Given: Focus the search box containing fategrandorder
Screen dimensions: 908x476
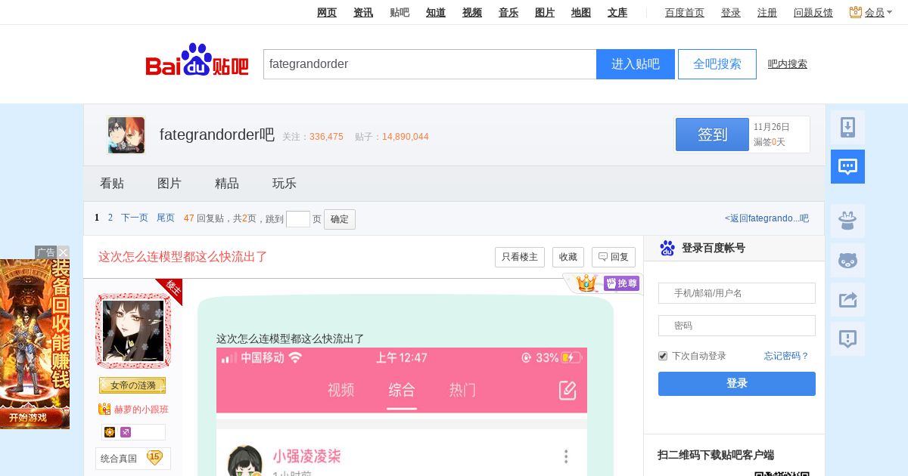Looking at the screenshot, I should coord(430,64).
